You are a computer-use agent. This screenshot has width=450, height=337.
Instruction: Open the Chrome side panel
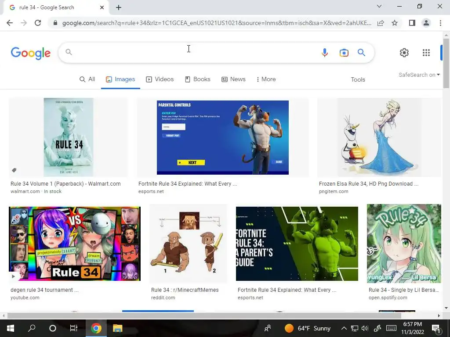click(412, 23)
